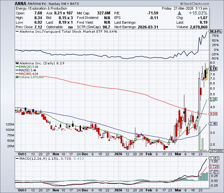Image resolution: width=224 pixels, height=193 pixels.
Task: Click the Volume value 2,870,860 in header
Action: coord(199,27)
